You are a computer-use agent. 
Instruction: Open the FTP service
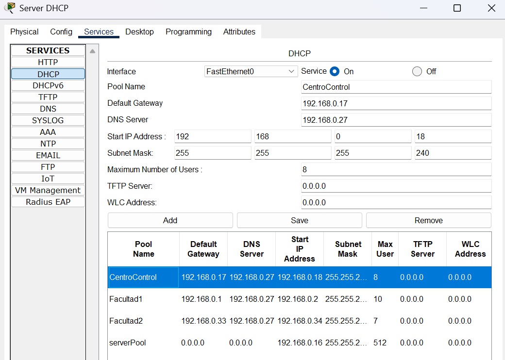click(48, 167)
